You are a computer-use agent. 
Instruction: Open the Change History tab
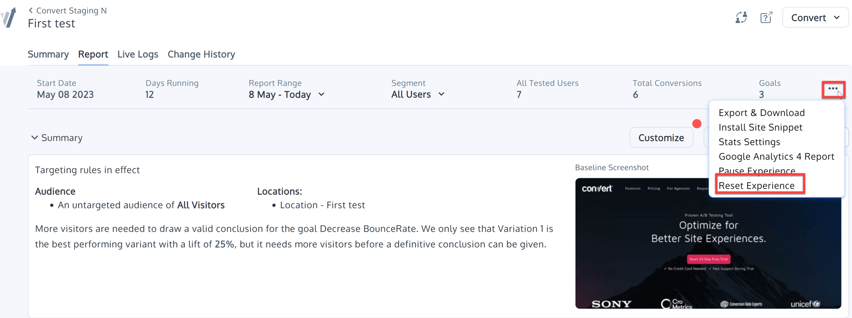pyautogui.click(x=201, y=54)
